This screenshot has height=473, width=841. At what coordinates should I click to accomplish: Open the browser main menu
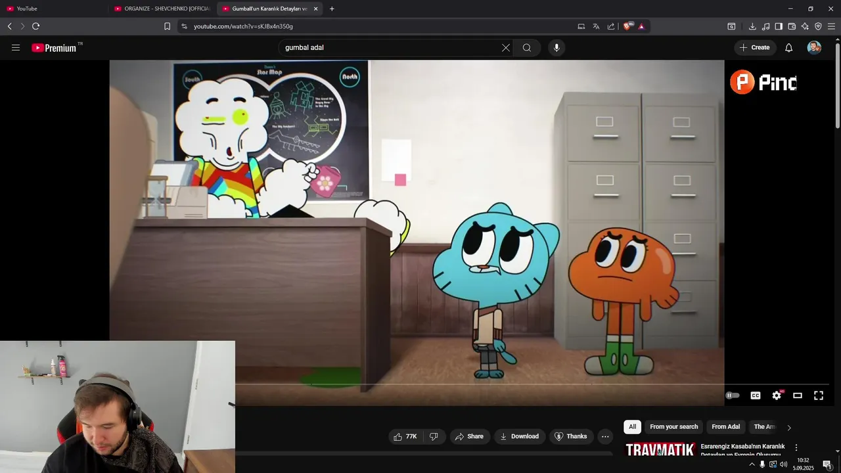click(x=831, y=26)
